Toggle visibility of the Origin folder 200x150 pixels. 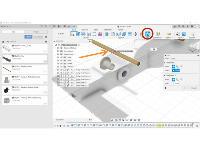click(61, 57)
